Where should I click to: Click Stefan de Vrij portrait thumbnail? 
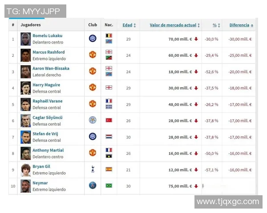[26, 137]
